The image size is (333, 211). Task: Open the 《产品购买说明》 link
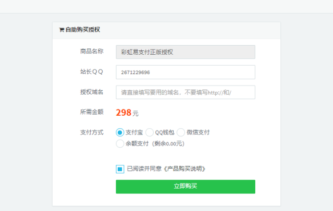tap(184, 169)
